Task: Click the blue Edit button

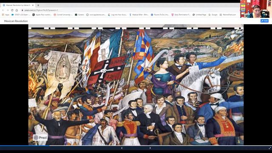Action: pyautogui.click(x=264, y=21)
